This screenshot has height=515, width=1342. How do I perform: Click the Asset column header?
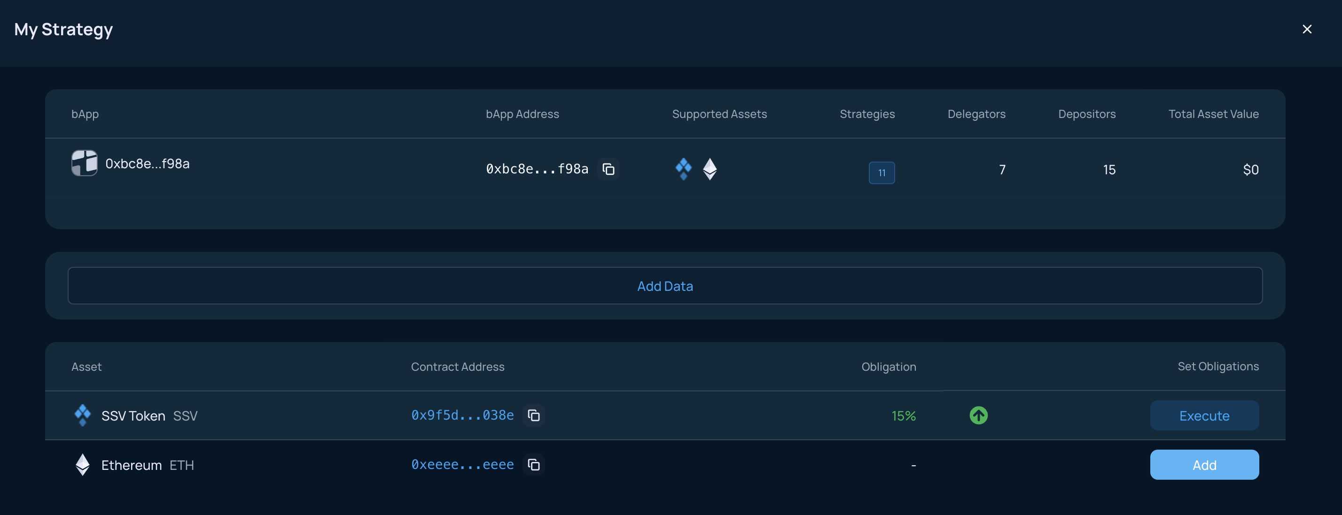[86, 367]
